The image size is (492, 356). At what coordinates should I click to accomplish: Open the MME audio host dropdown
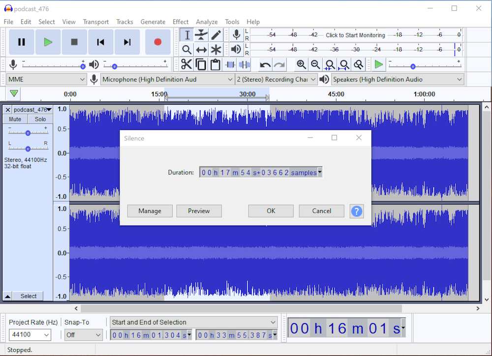pos(46,79)
